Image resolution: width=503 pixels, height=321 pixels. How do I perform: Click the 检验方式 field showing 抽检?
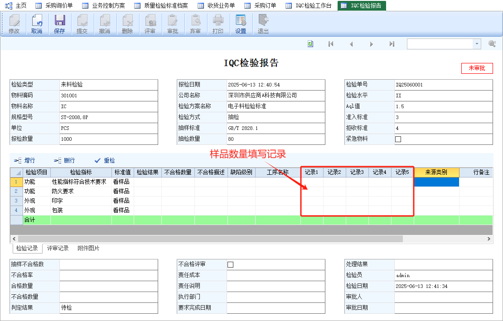click(x=276, y=117)
